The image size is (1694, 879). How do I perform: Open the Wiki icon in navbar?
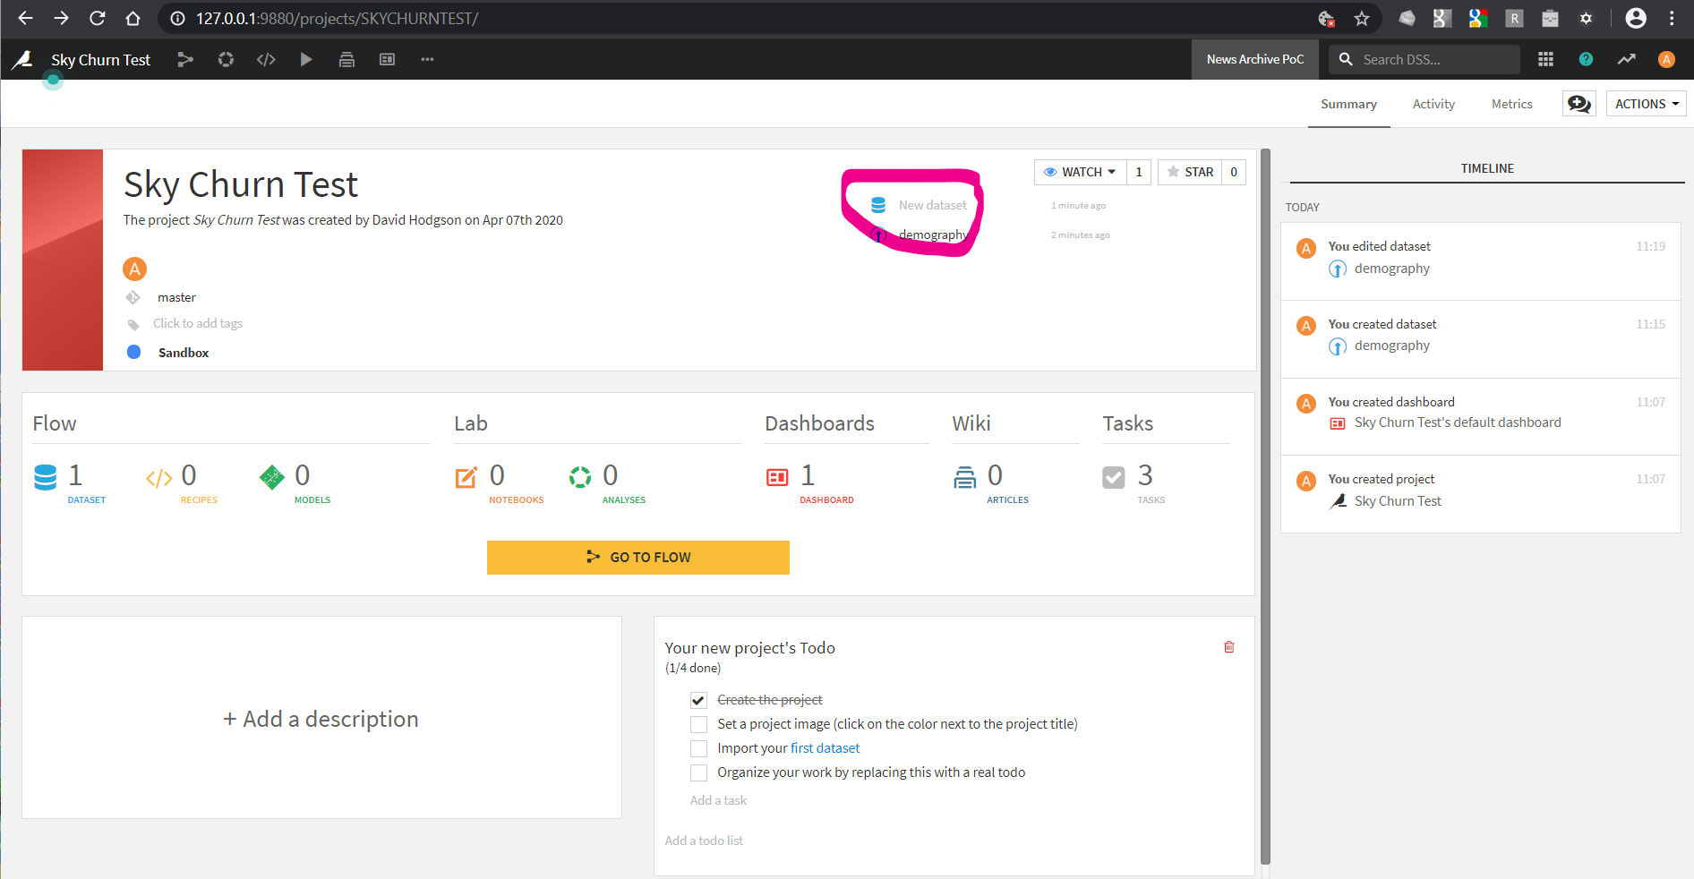(x=346, y=59)
